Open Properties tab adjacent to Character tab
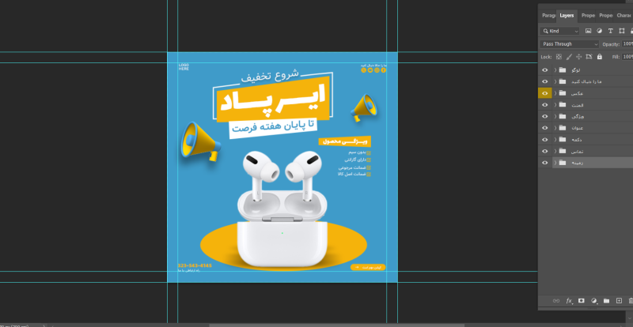633x327 pixels. click(x=605, y=15)
